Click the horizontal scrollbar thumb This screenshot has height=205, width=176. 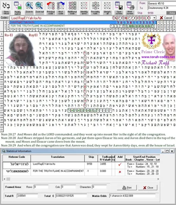coord(8,179)
